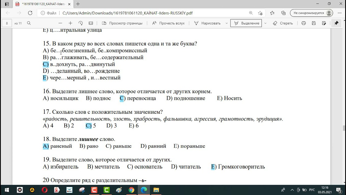Open Edge settings and more menu

coord(339,13)
